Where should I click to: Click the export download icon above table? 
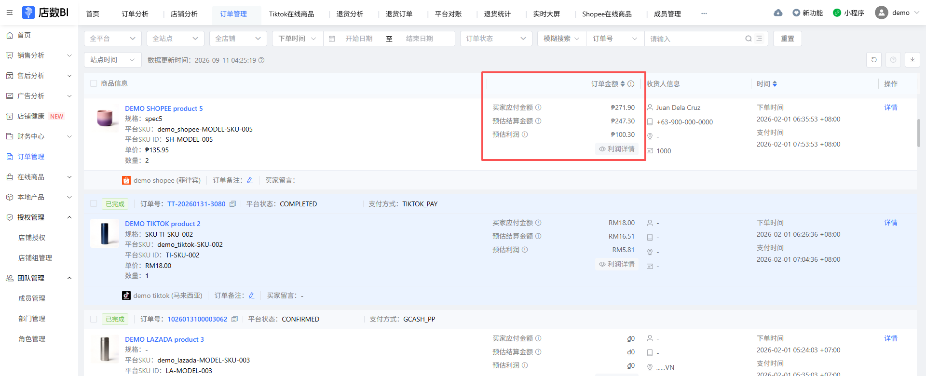[912, 60]
